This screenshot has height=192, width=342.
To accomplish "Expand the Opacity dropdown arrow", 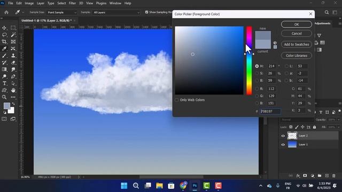I will (338, 119).
